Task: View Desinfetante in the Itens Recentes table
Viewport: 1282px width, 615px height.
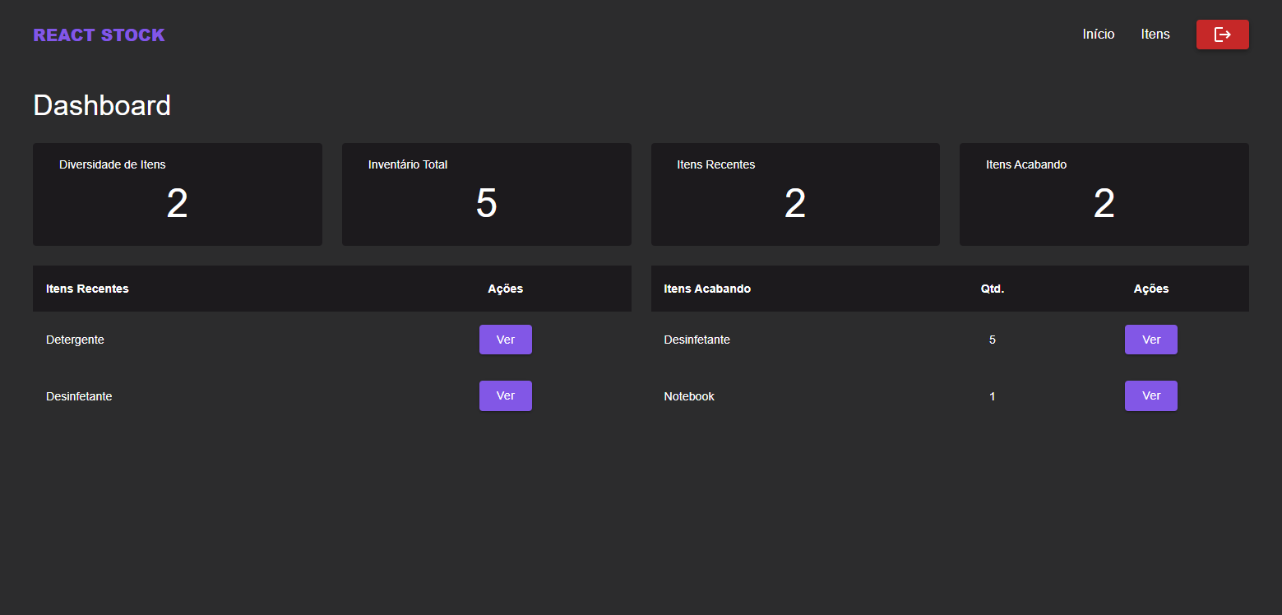Action: pyautogui.click(x=505, y=395)
